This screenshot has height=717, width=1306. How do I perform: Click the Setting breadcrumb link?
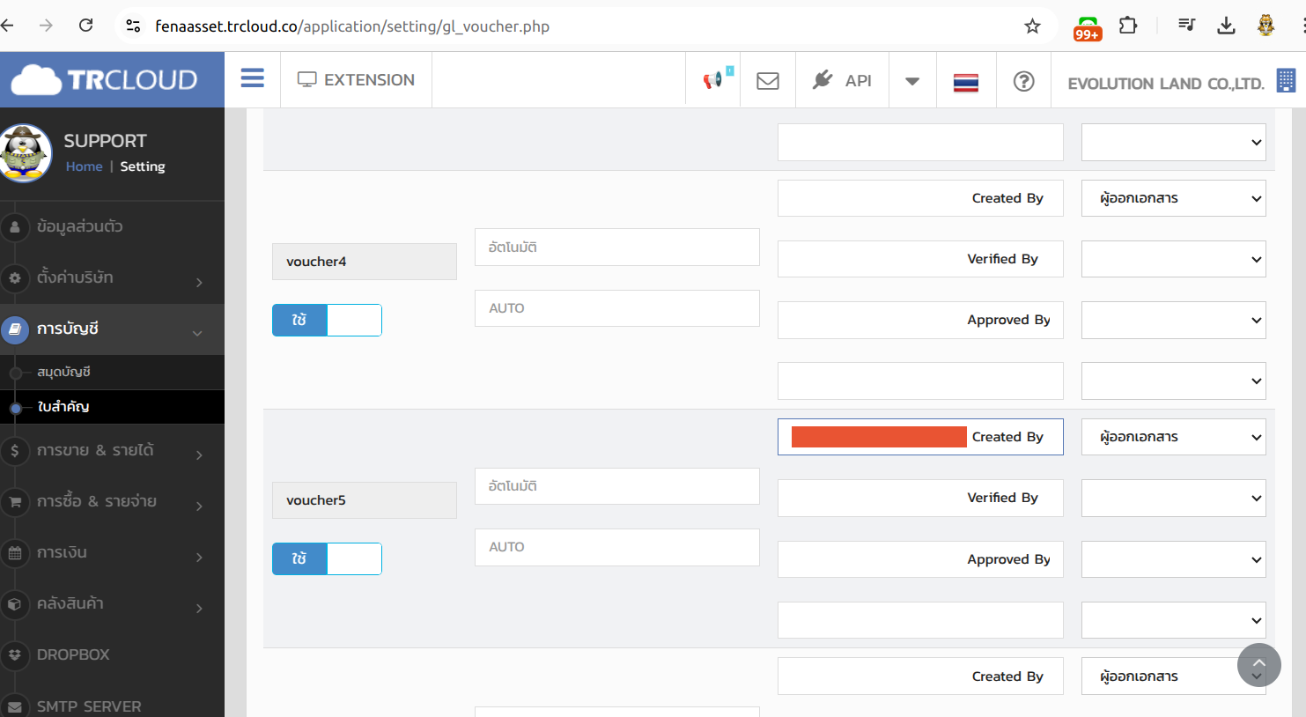(143, 166)
